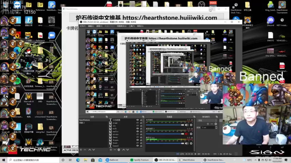291x163 pixels.
Task: Open the 文件(F) menu in OBS
Action: click(83, 26)
